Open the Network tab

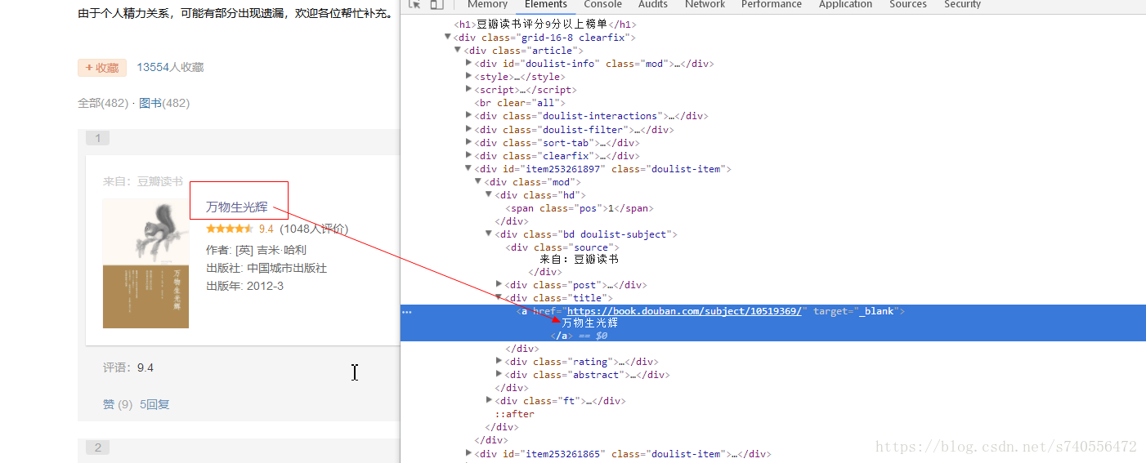pos(705,4)
